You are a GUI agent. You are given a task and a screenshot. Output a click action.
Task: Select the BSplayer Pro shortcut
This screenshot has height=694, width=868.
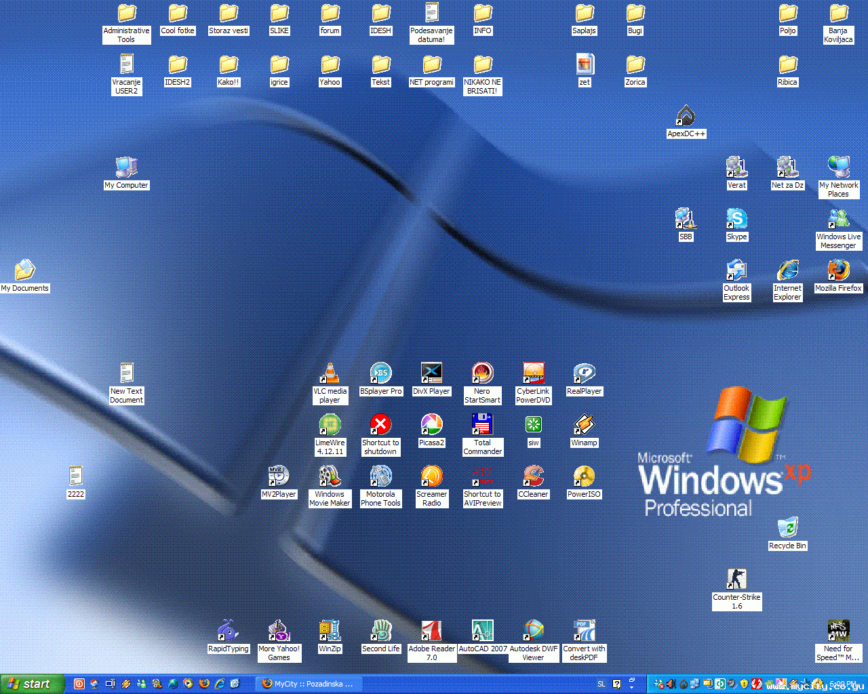(x=381, y=374)
